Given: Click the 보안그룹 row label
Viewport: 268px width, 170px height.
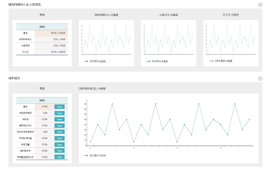Looking at the screenshot, I should (x=25, y=145).
